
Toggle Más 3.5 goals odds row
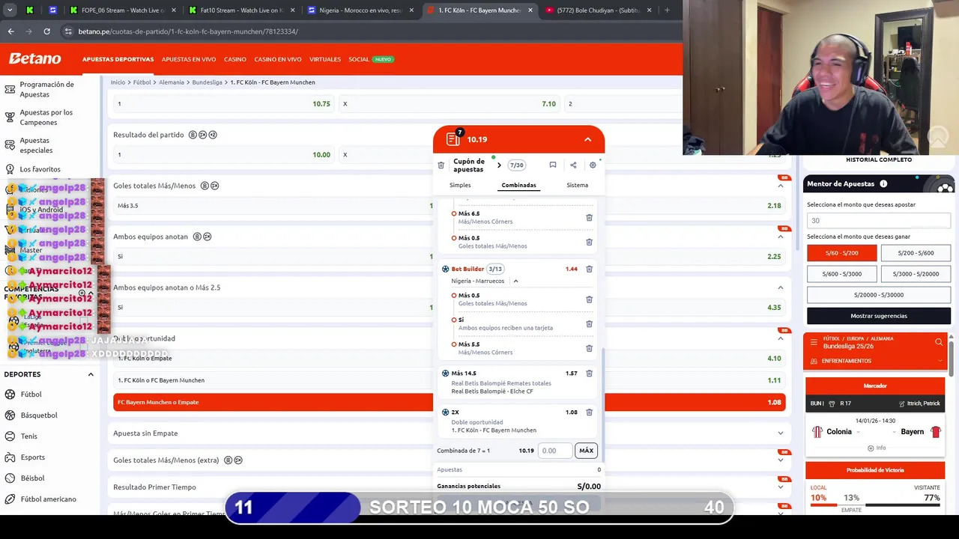coord(450,205)
